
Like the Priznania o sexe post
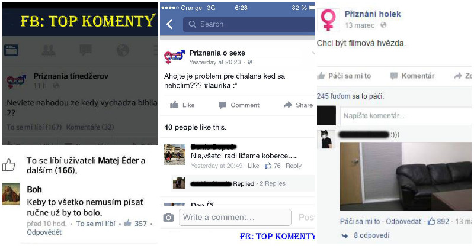[x=182, y=105]
